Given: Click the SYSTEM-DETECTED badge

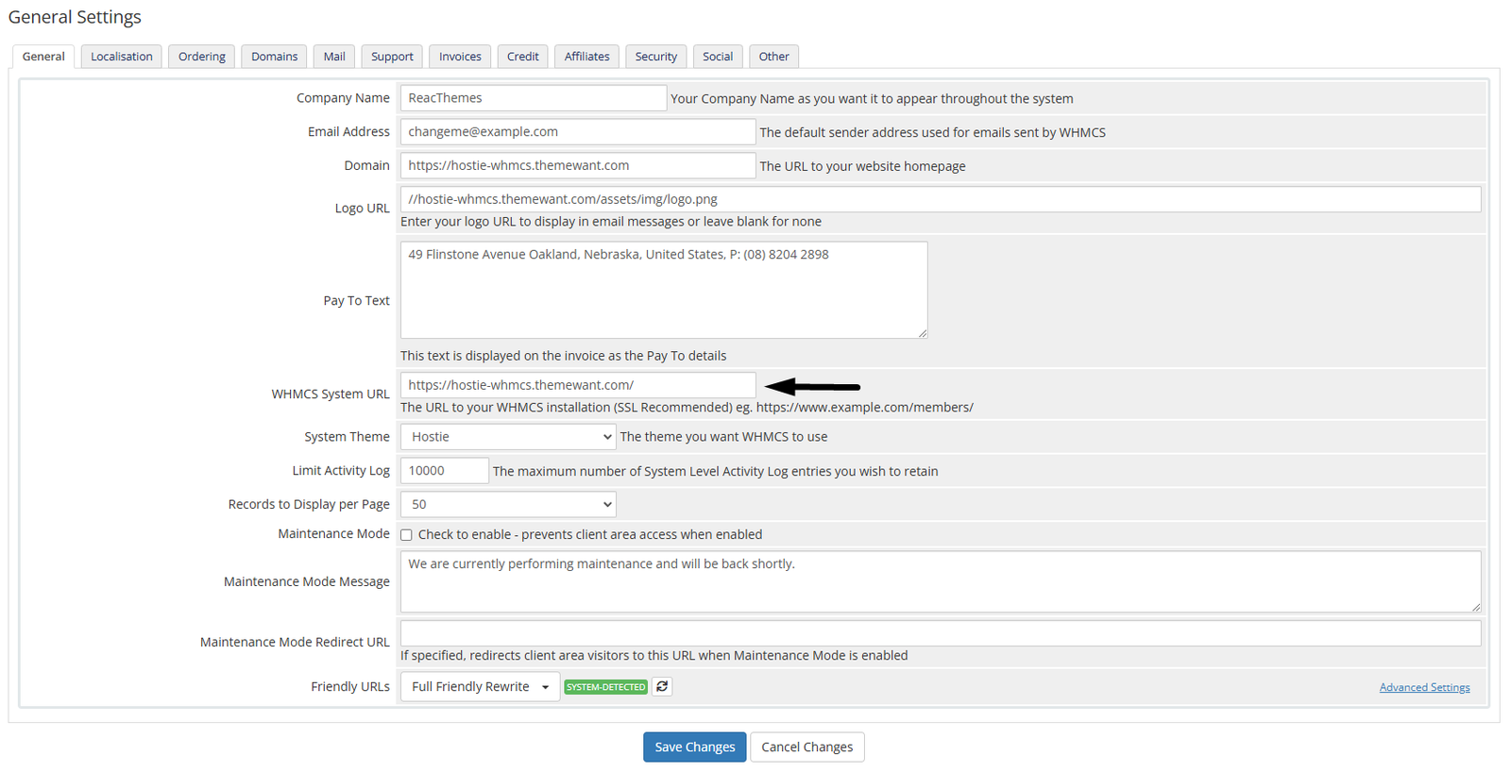Looking at the screenshot, I should tap(605, 687).
